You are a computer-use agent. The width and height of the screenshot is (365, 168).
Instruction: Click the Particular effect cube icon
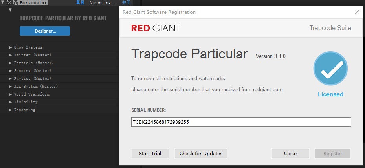coord(15,3)
